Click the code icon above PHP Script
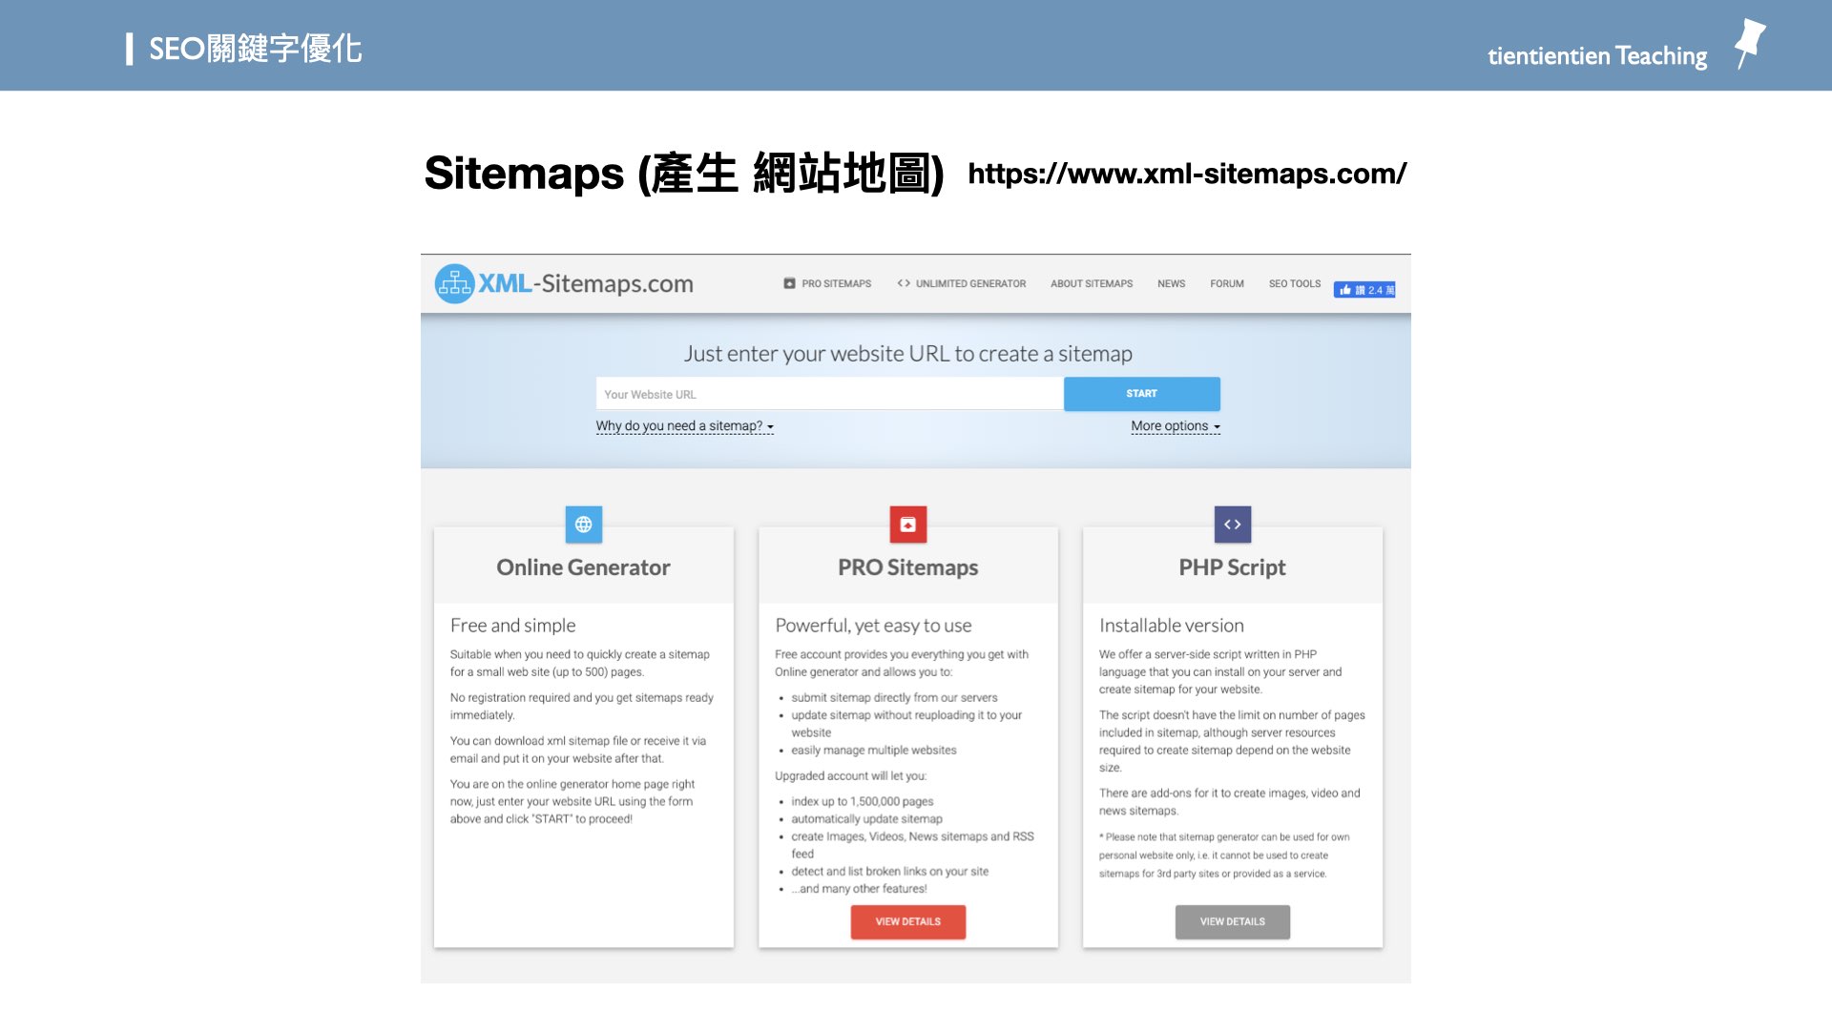Screen dimensions: 1832x1030 (x=1232, y=524)
